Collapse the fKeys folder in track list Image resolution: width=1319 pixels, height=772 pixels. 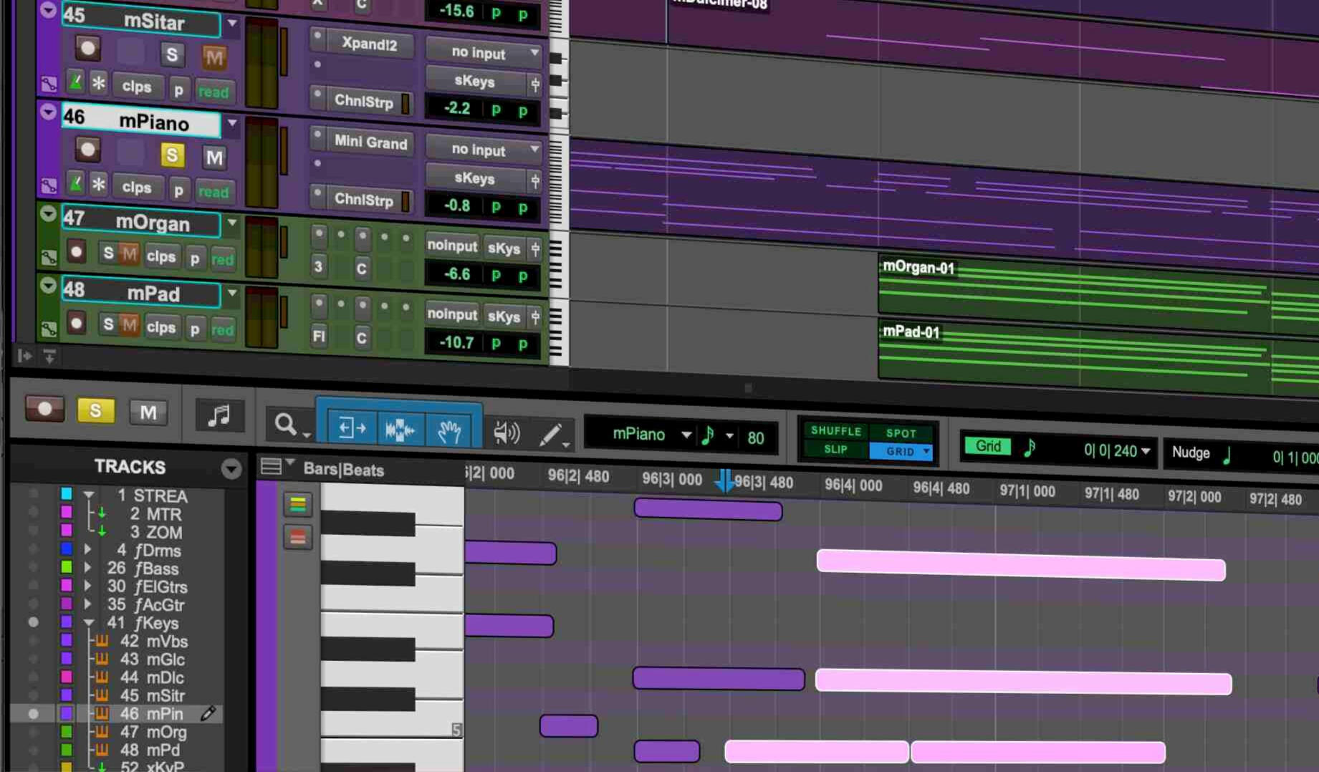click(89, 623)
